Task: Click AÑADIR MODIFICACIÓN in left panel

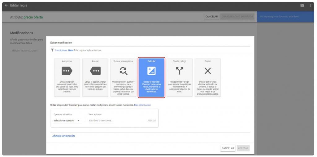Action: pos(24,51)
